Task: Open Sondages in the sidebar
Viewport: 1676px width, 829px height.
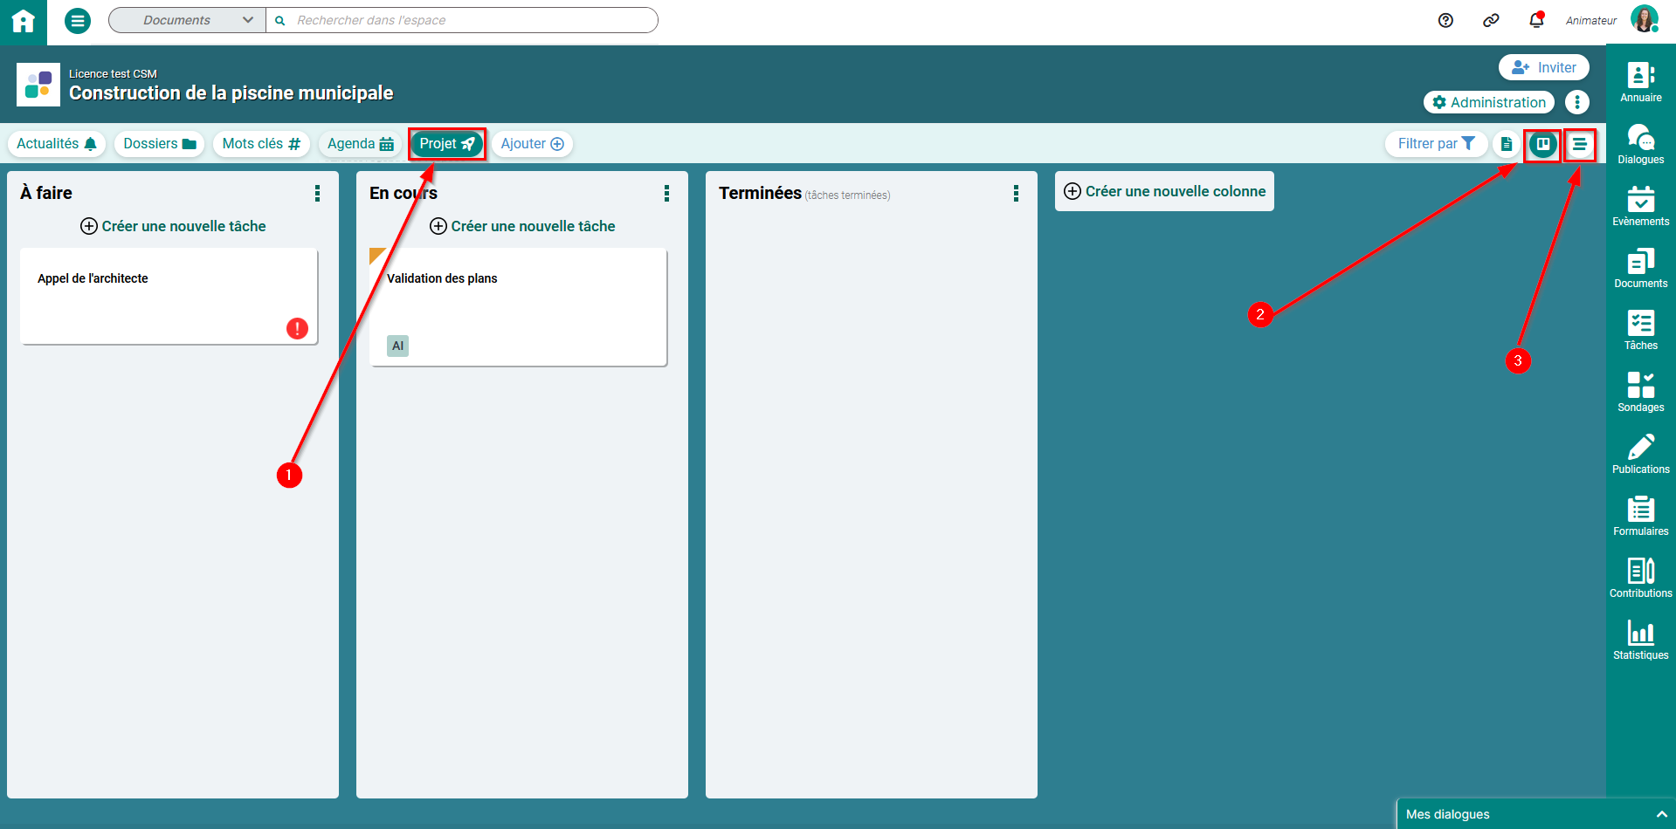Action: (1641, 392)
